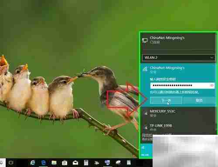Click the Cancel button beside Next
Image resolution: width=218 pixels, height=167 pixels.
click(x=199, y=100)
